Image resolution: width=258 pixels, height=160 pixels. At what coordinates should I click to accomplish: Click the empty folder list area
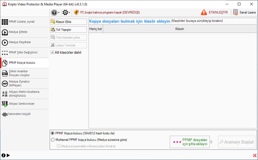[x=173, y=81]
